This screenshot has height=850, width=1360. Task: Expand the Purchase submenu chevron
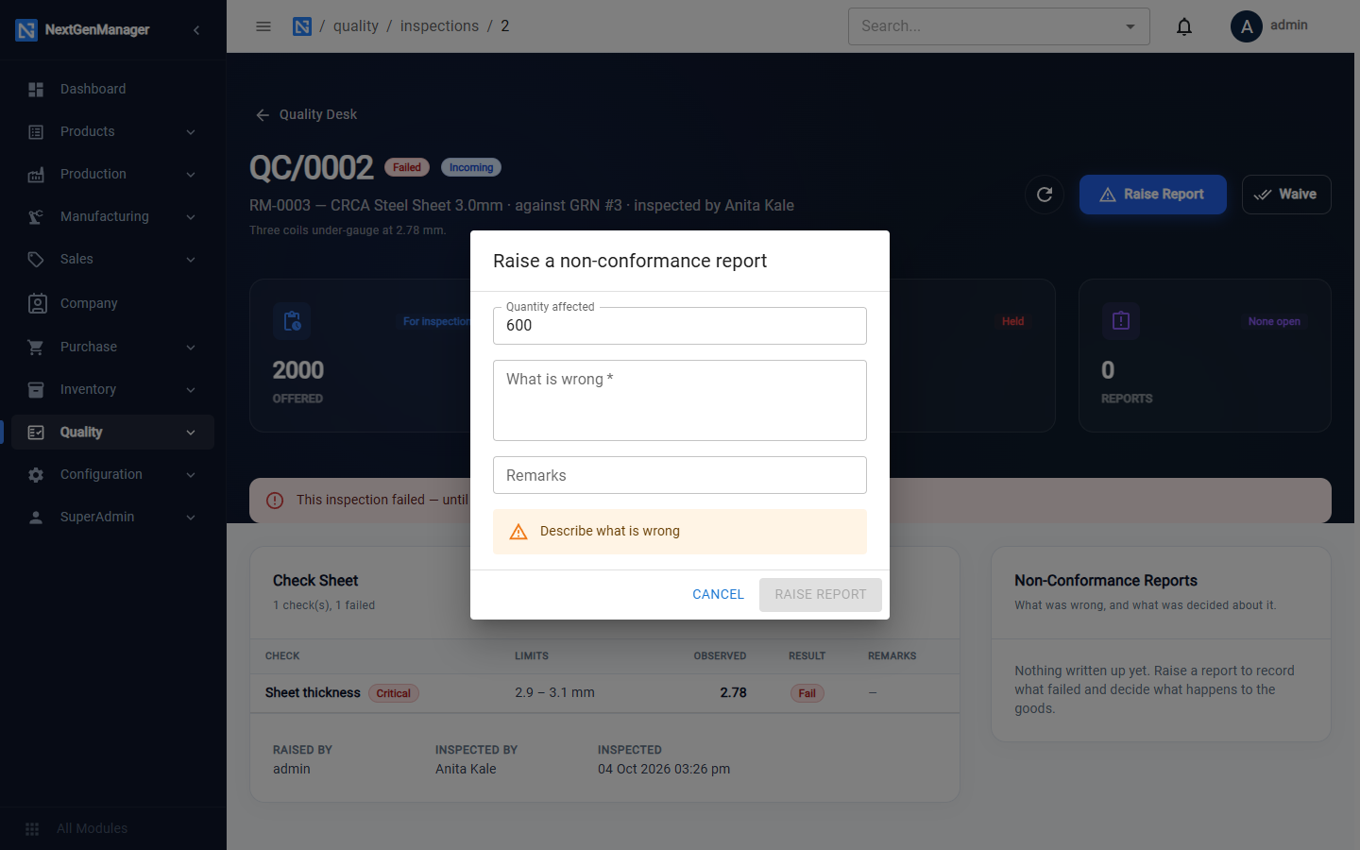191,348
